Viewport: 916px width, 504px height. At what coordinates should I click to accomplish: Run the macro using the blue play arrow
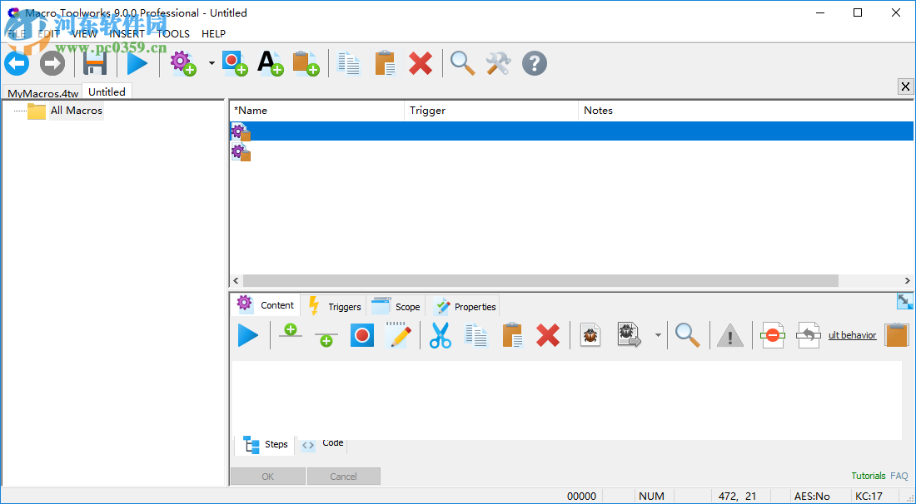(138, 62)
